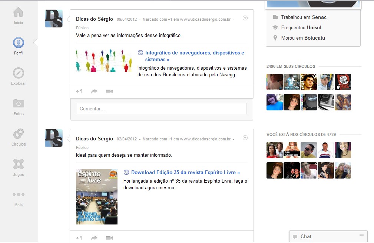Open options dropdown on the 02/04/2012 post
This screenshot has width=374, height=243.
click(x=245, y=138)
